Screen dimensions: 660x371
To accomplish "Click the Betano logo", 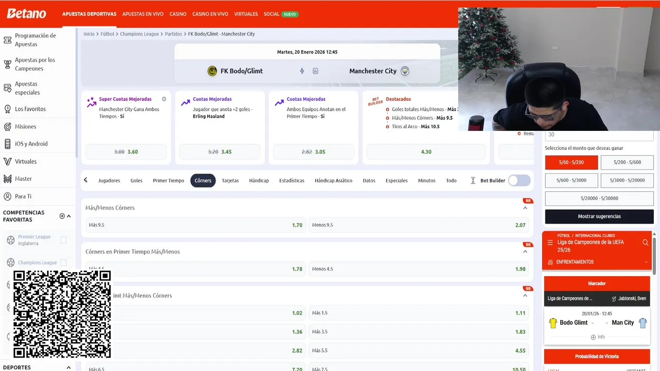I will tap(26, 14).
